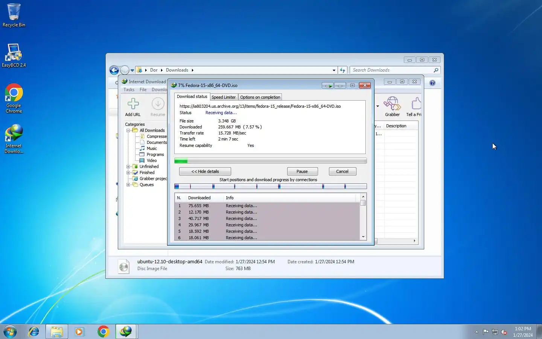The image size is (542, 339).
Task: Click the Hide details button
Action: [205, 171]
